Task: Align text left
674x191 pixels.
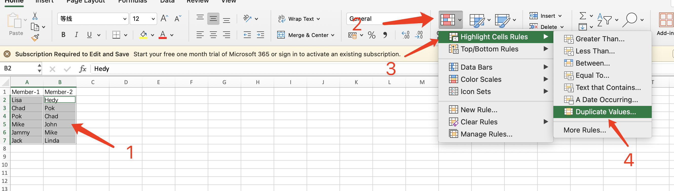Action: pos(200,35)
